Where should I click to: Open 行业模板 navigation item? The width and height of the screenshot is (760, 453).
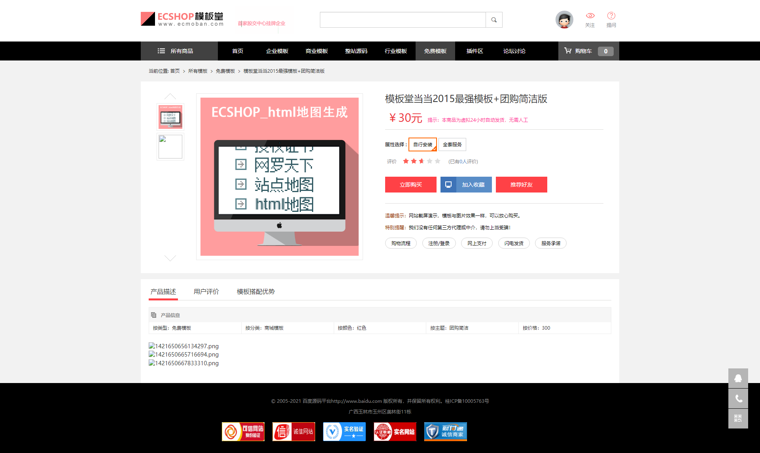pyautogui.click(x=396, y=51)
